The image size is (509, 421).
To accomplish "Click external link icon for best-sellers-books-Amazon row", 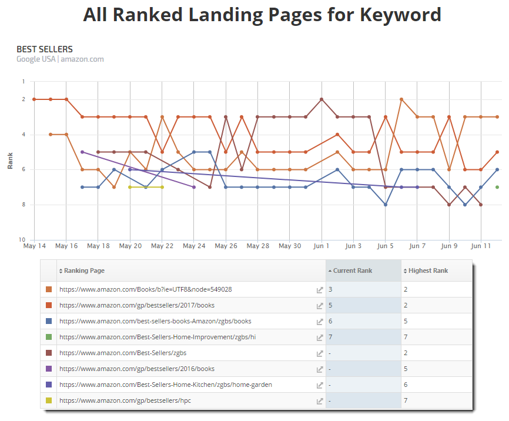I will pos(320,322).
